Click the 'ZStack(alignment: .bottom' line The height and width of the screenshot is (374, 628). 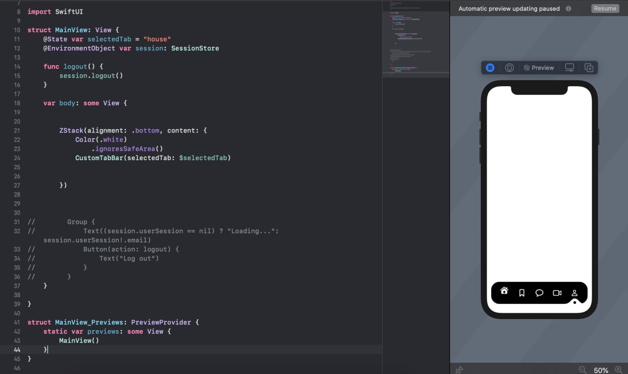pyautogui.click(x=133, y=131)
